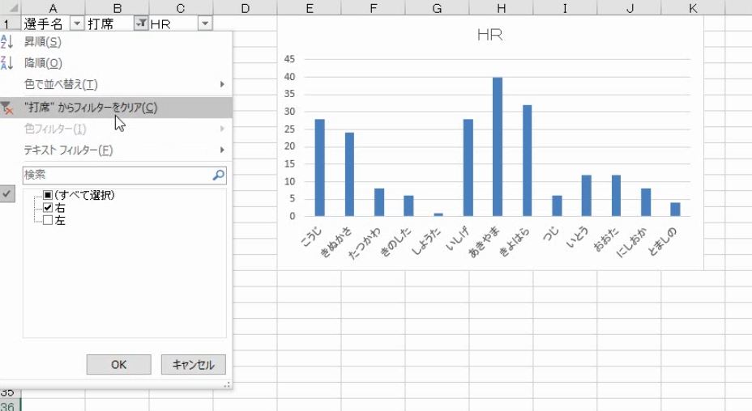Image resolution: width=752 pixels, height=411 pixels.
Task: Select 色フィルター menu entry
Action: click(x=116, y=129)
